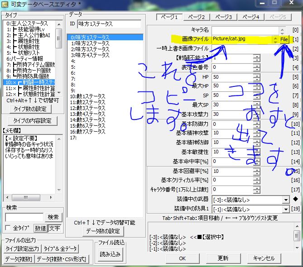
Task: Increase the 基本回避率[%] spinner value
Action: (x=257, y=169)
